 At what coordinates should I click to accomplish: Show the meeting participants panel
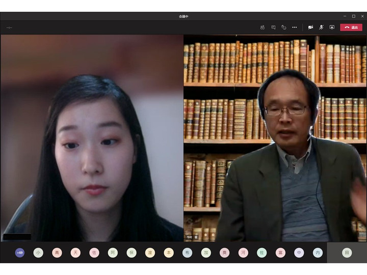tap(262, 28)
